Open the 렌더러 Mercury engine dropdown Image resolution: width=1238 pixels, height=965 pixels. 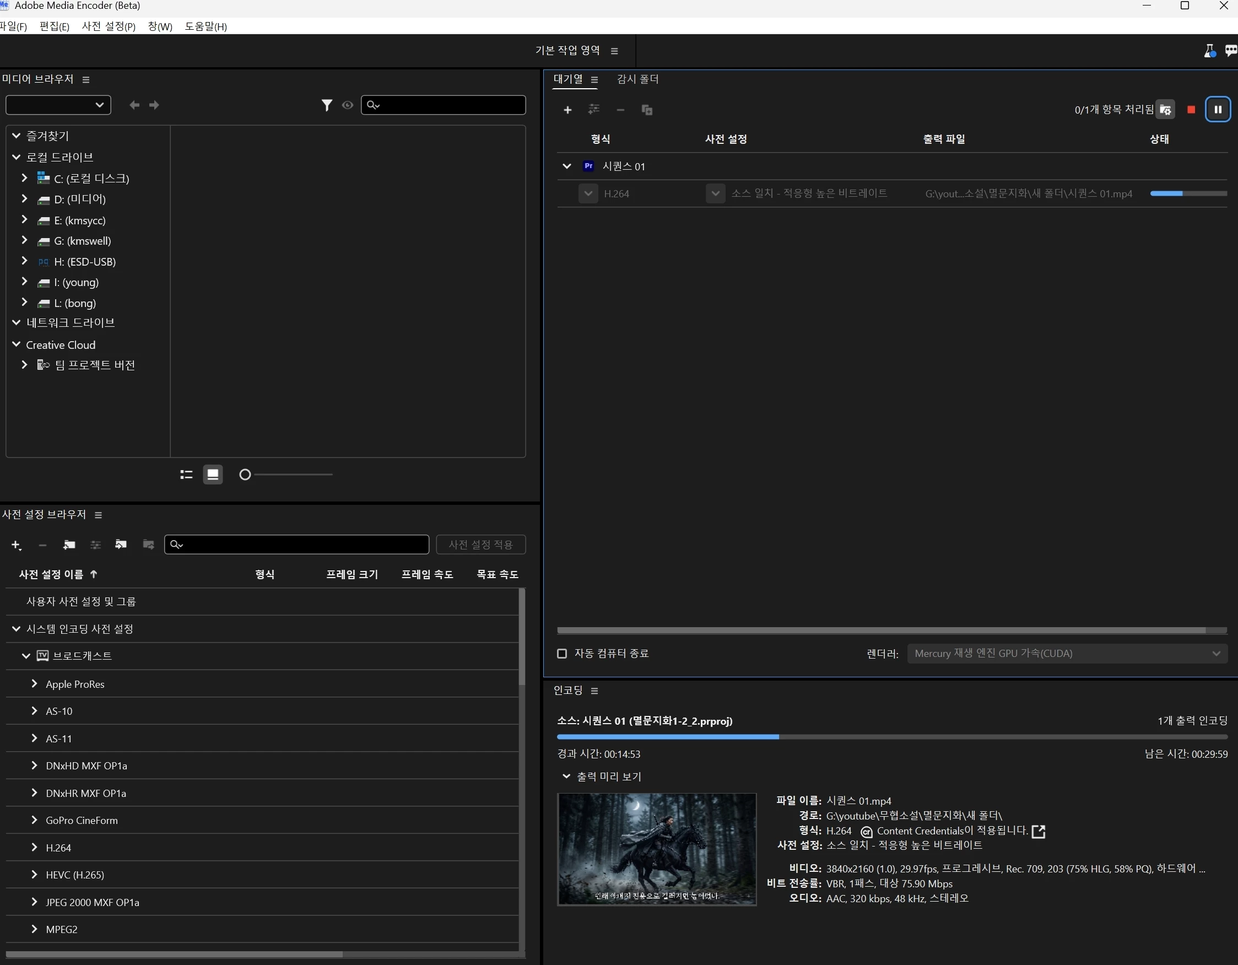point(1067,654)
